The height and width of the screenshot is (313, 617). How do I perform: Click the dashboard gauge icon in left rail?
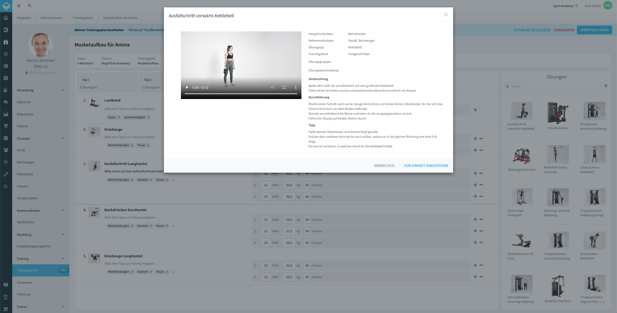point(6,18)
